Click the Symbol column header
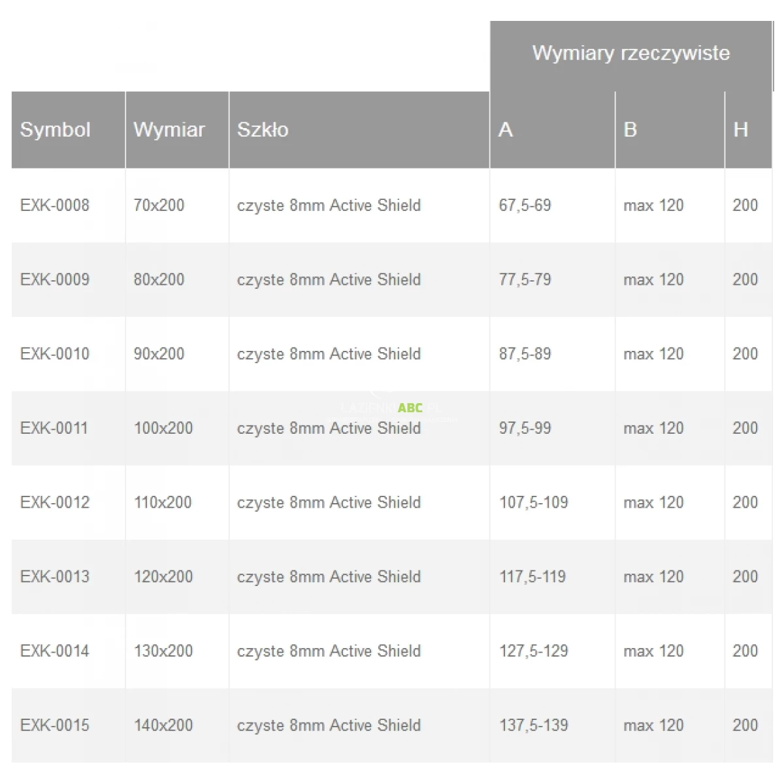 click(56, 129)
